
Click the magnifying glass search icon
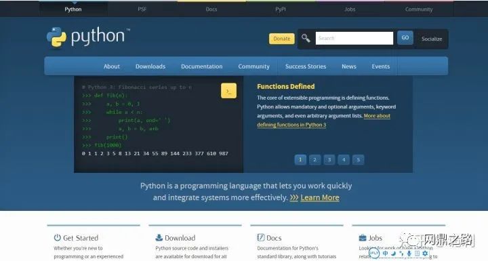coord(306,39)
